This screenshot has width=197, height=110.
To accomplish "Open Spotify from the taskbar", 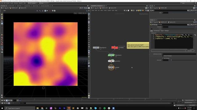I will point(105,108).
